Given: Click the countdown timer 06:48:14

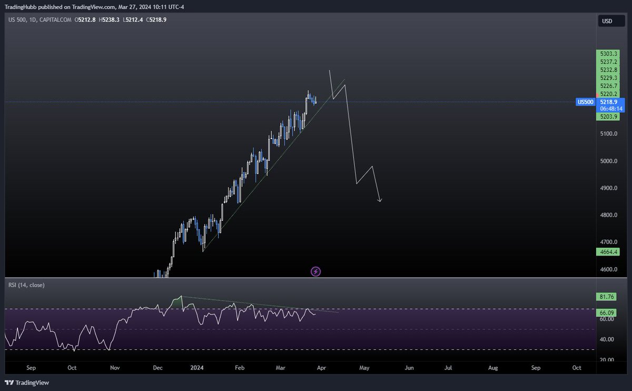Looking at the screenshot, I should tap(611, 108).
